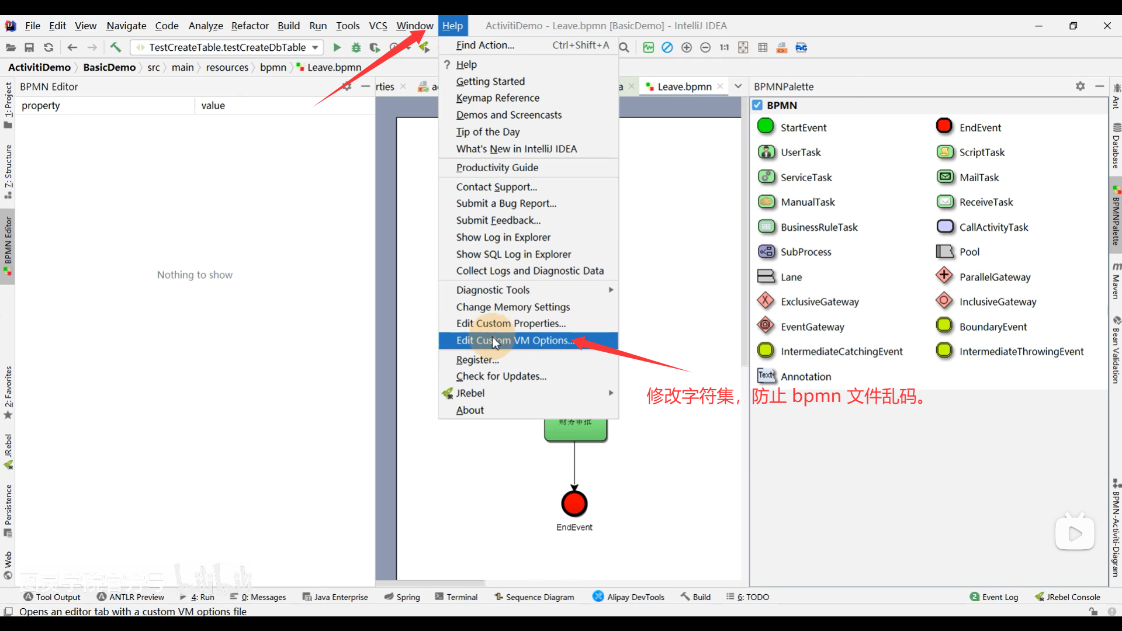This screenshot has width=1122, height=631.
Task: Run the TestCreateDbTable configuration with green arrow
Action: (x=337, y=47)
